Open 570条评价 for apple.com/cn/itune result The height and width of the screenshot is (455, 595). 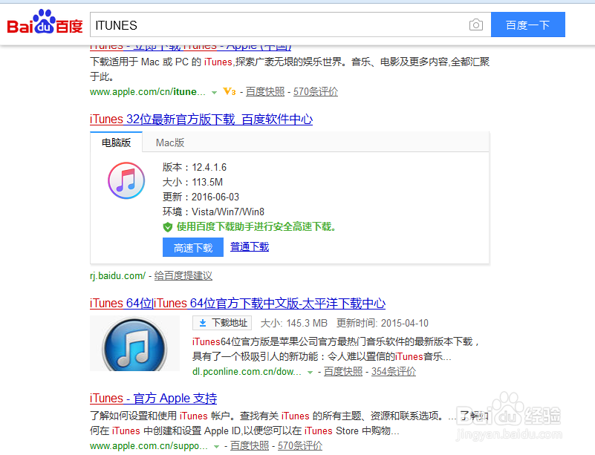316,92
